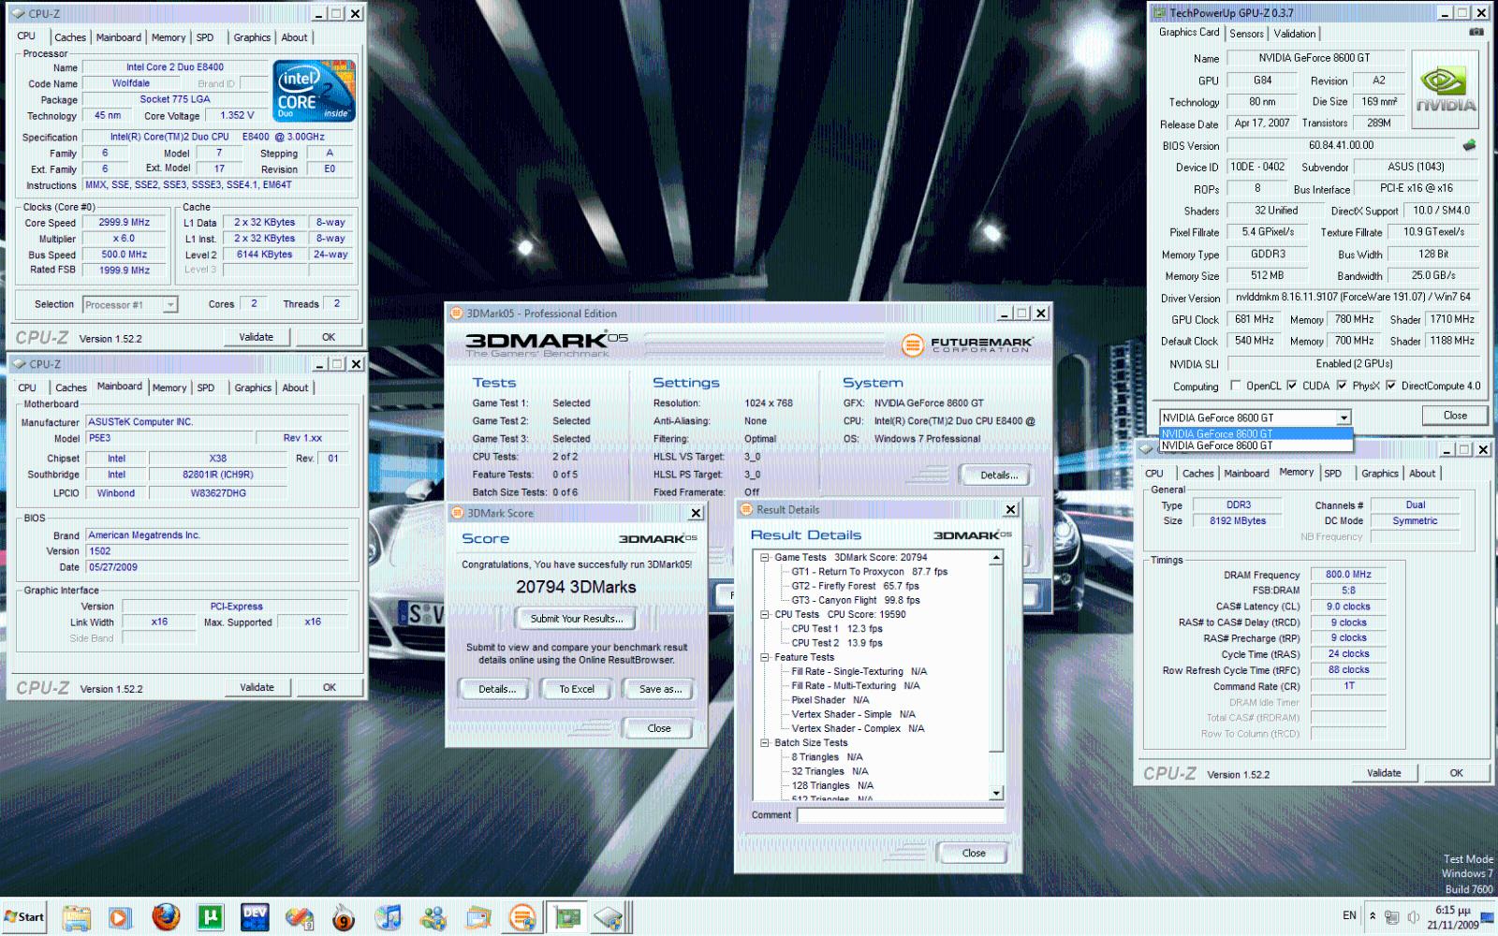Viewport: 1498px width, 936px height.
Task: Click the Result Details window title icon
Action: pos(747,509)
